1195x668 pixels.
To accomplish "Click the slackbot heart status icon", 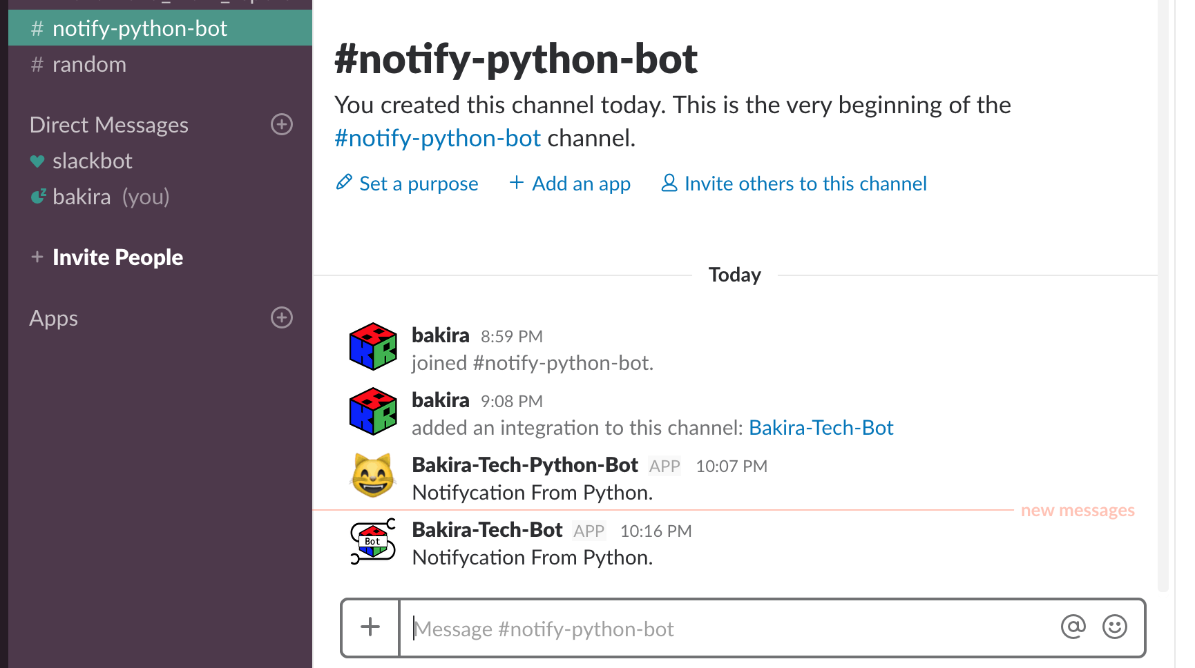I will [37, 161].
